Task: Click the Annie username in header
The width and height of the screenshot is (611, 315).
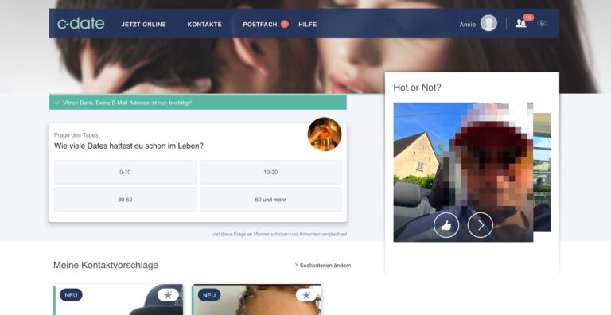Action: (x=468, y=24)
